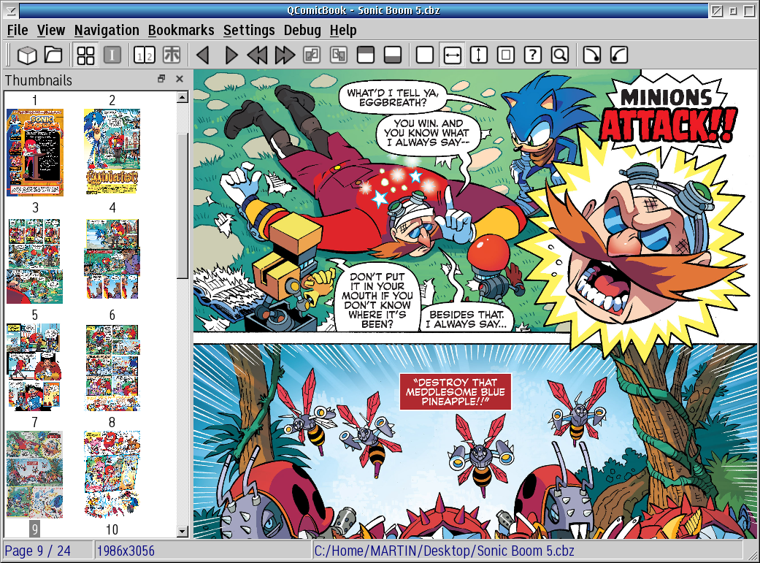Click the comic page display area

pyautogui.click(x=476, y=304)
